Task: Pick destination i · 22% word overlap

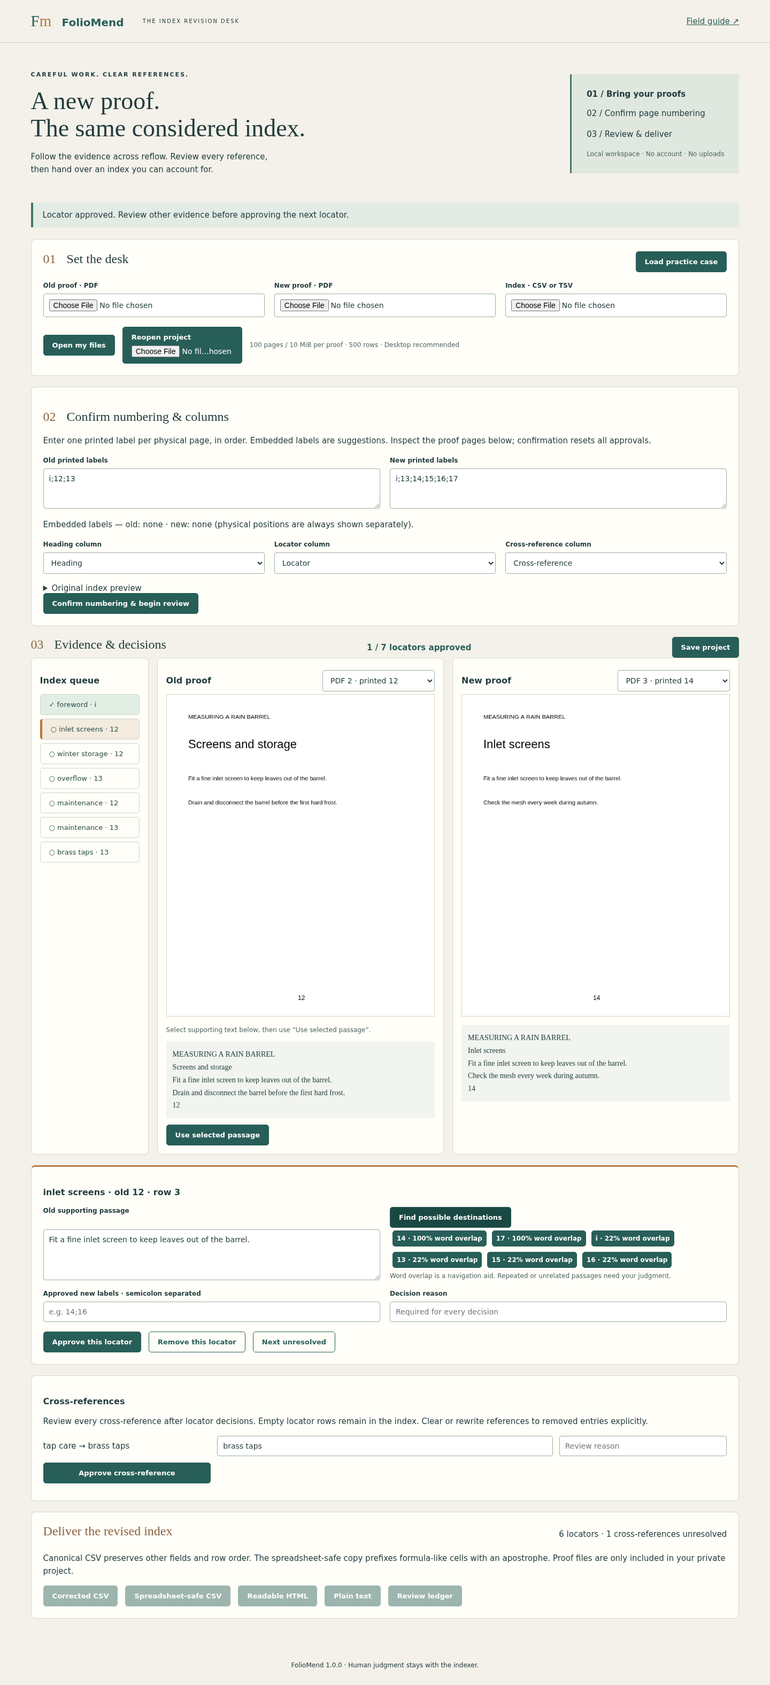Action: tap(633, 1238)
